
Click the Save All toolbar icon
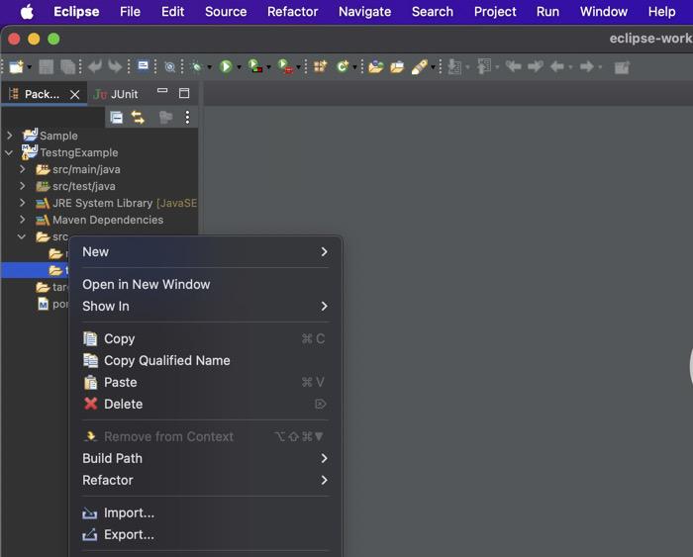click(67, 66)
